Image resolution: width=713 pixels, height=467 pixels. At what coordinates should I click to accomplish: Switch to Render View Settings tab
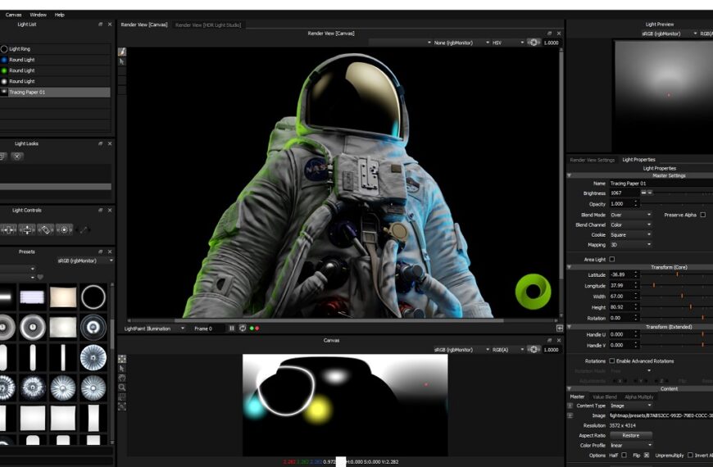592,160
